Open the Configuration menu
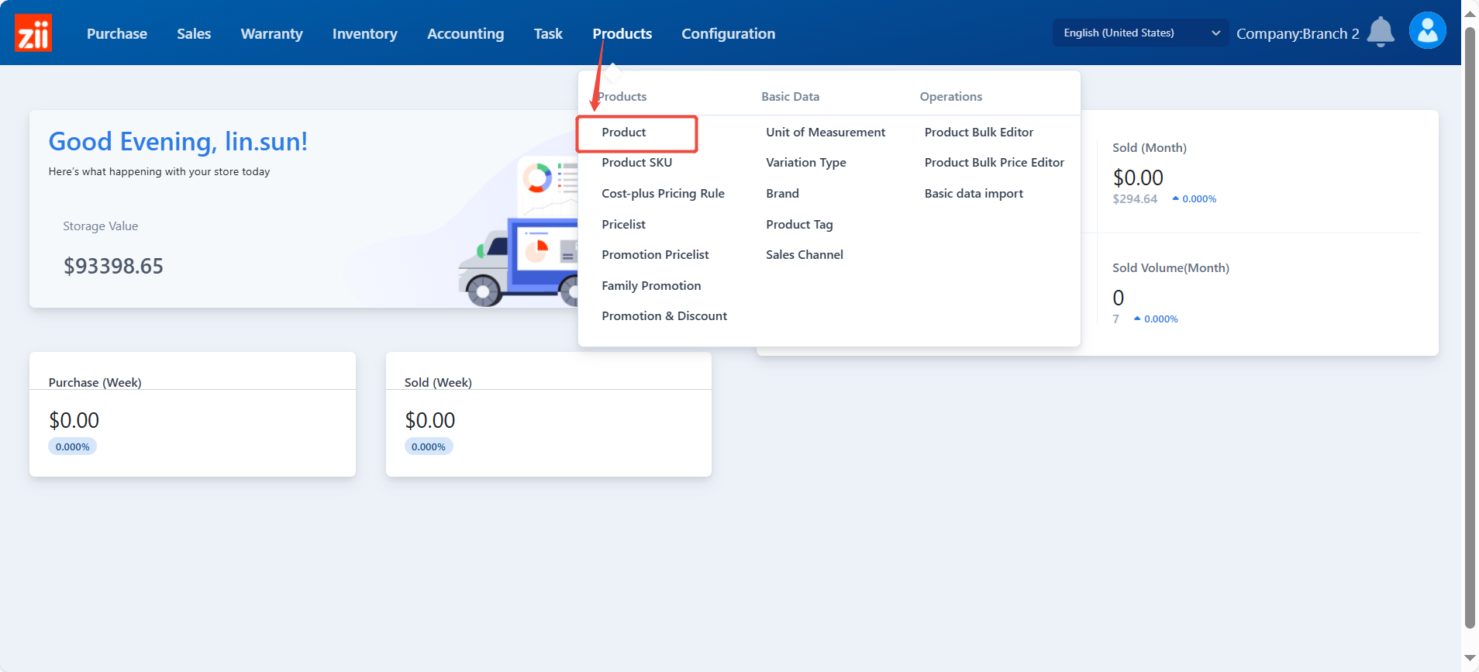This screenshot has height=672, width=1479. (728, 33)
